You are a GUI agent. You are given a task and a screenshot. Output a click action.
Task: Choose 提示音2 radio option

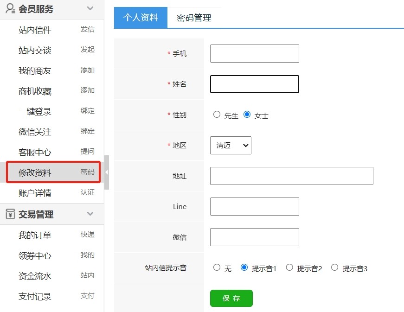[x=289, y=267]
